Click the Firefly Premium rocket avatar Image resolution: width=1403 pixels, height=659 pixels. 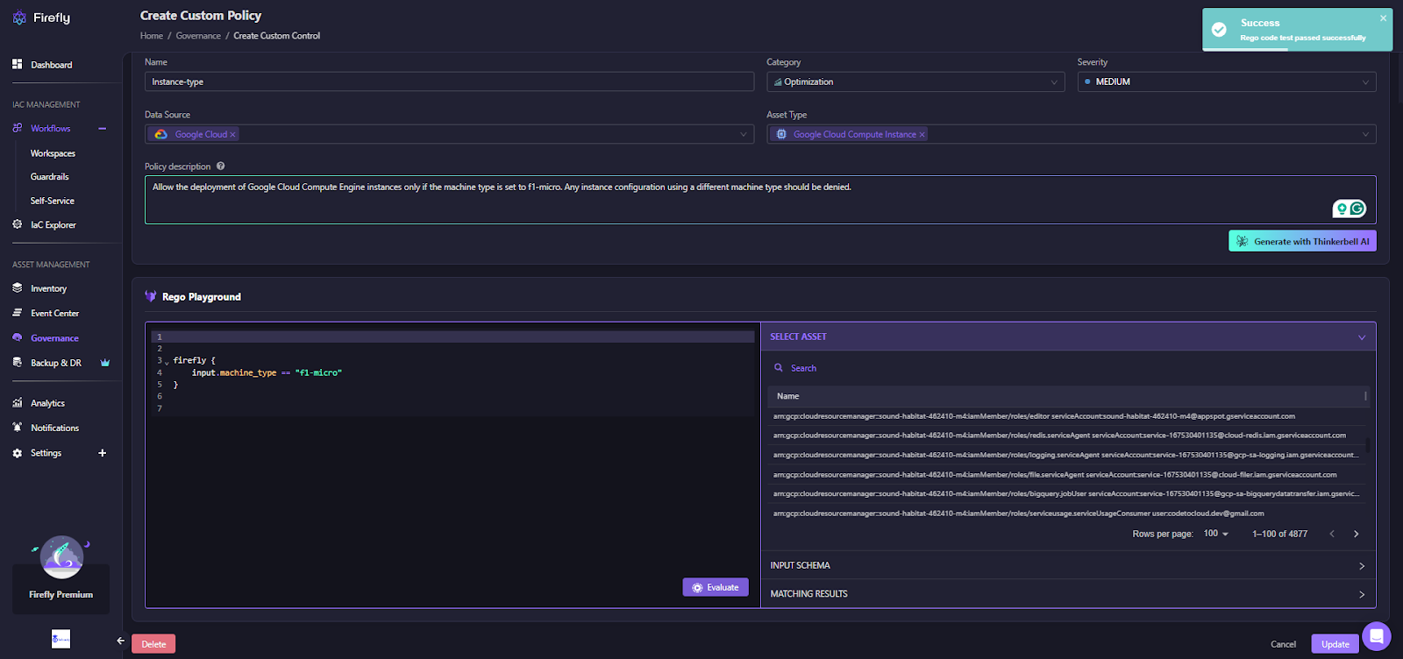click(61, 557)
